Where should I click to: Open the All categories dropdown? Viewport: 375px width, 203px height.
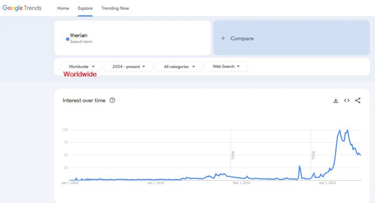tap(179, 67)
